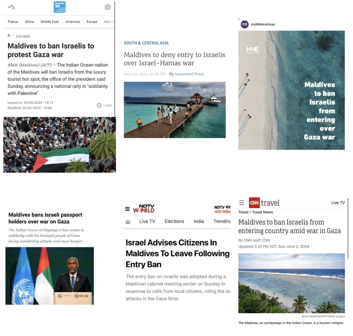Open middleeasteye profile avatar
The width and height of the screenshot is (353, 336).
[245, 24]
